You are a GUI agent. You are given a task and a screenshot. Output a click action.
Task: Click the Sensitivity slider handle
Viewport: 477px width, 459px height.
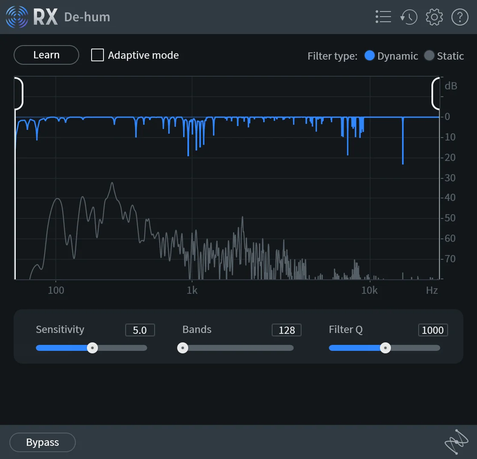(92, 348)
